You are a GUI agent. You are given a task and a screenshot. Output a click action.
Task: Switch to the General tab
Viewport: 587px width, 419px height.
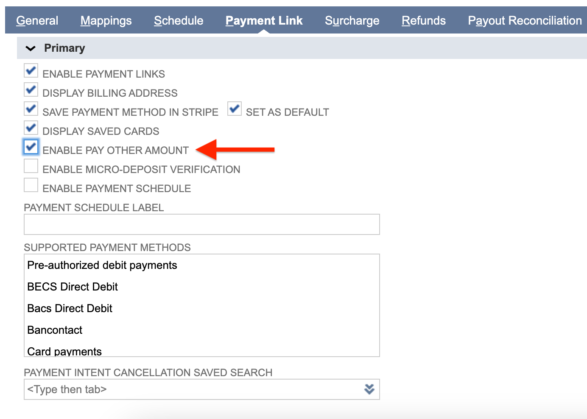(37, 20)
